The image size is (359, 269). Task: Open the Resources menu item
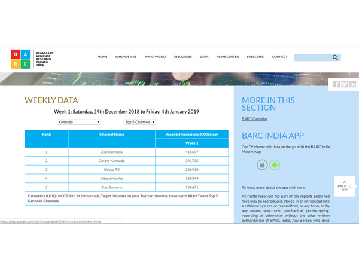tap(182, 57)
